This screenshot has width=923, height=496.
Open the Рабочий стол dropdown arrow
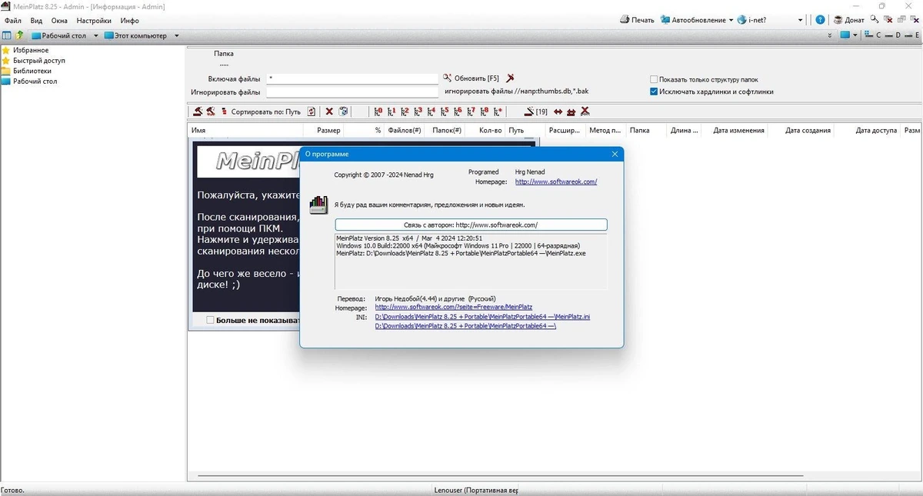[x=96, y=35]
